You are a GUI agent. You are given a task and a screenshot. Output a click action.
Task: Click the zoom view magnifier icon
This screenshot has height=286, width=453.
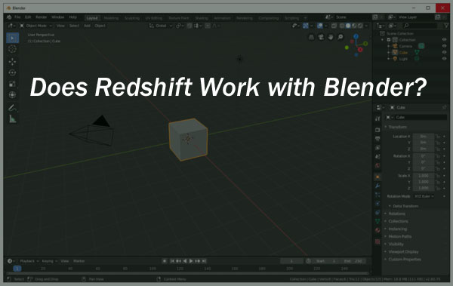click(341, 37)
